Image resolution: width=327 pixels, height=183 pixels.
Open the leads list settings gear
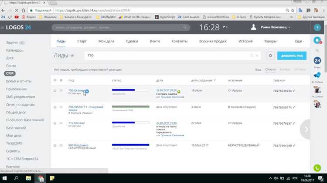click(270, 56)
